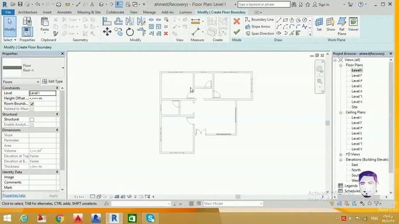Switch to Annotate ribbon tab
This screenshot has width=399, height=224.
(x=64, y=12)
